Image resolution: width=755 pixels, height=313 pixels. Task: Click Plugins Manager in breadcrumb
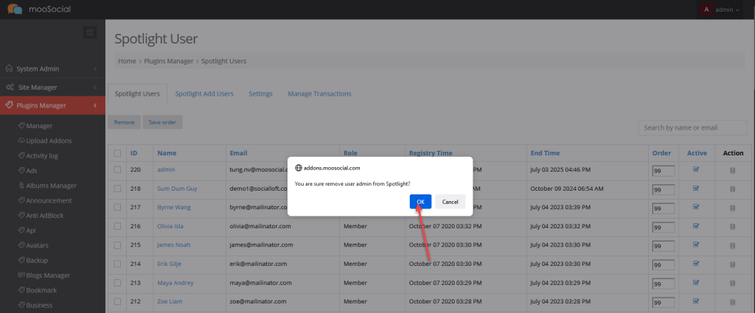click(x=169, y=61)
